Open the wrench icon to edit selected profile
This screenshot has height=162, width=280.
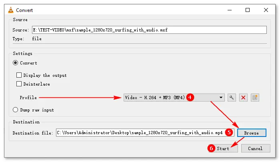coord(231,98)
